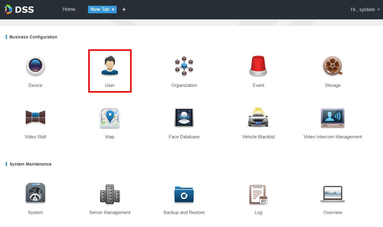Close the New Tab tab

click(113, 10)
